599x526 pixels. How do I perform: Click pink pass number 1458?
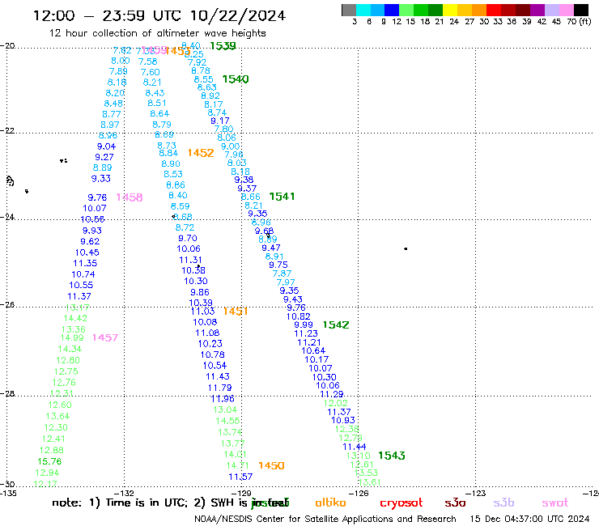click(130, 197)
